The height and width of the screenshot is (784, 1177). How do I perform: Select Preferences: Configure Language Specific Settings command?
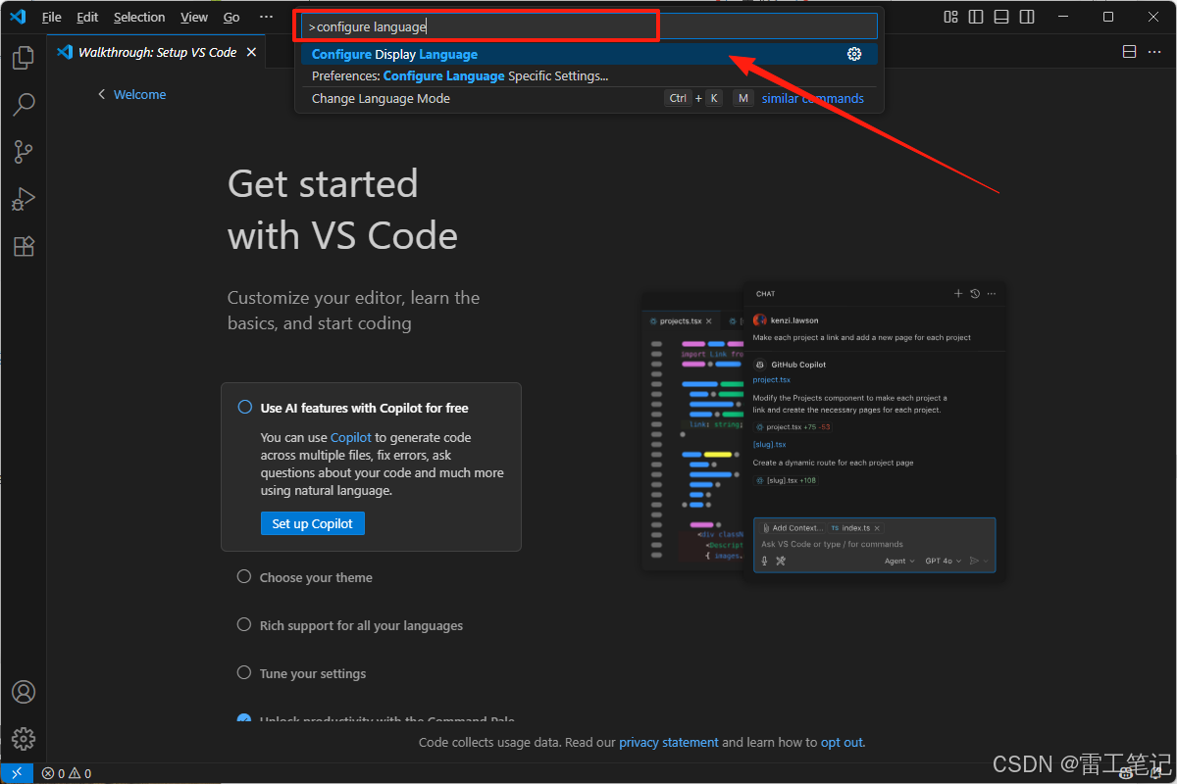pyautogui.click(x=589, y=75)
